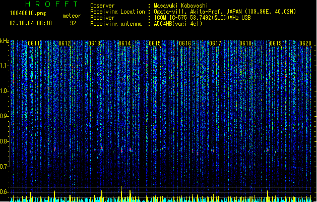This screenshot has height=202, width=317.
Task: Click the 0620 time marker
Action: 305,43
